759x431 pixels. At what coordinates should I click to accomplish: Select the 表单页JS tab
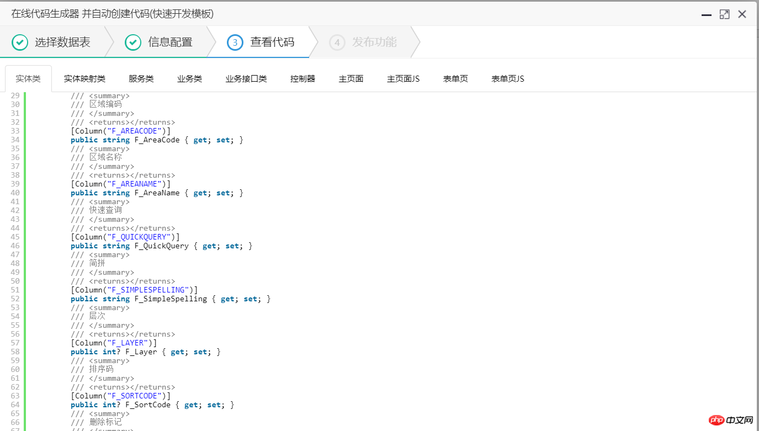[x=507, y=78]
